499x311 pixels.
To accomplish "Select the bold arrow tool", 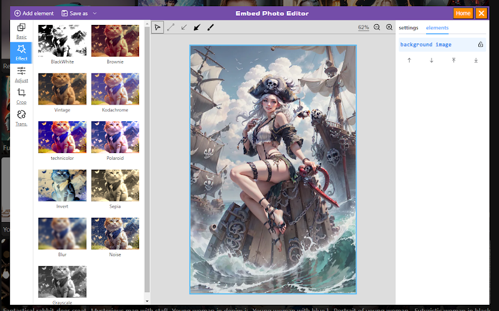I will [197, 27].
